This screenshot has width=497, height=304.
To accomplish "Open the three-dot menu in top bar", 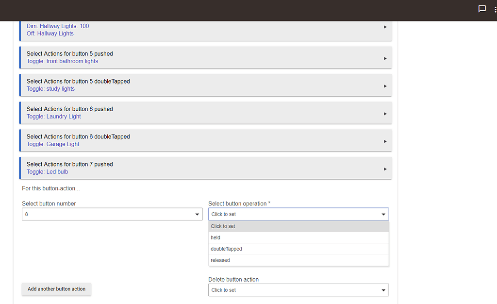I will coord(495,10).
